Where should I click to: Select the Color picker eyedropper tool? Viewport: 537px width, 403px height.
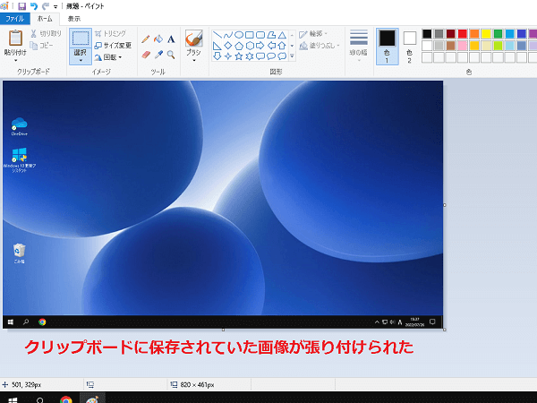coord(158,55)
